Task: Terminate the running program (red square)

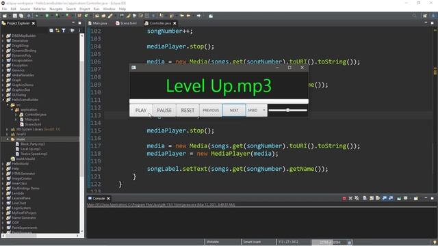Action: (344, 198)
